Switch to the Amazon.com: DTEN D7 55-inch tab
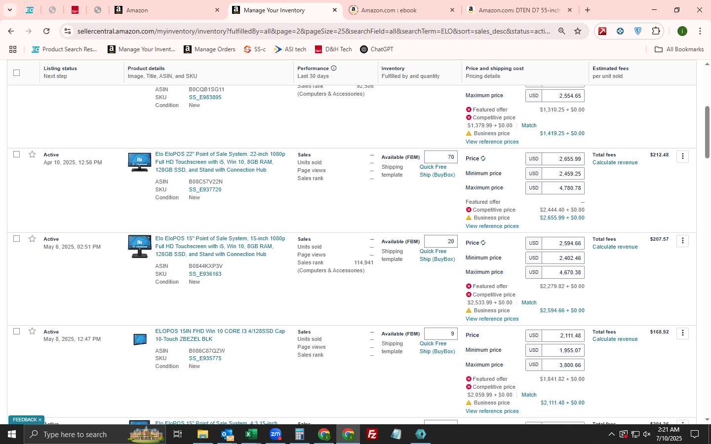 519,10
